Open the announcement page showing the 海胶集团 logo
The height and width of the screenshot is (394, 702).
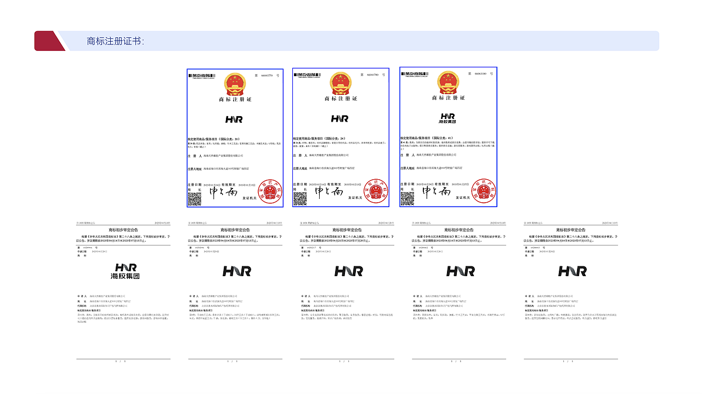pos(123,291)
